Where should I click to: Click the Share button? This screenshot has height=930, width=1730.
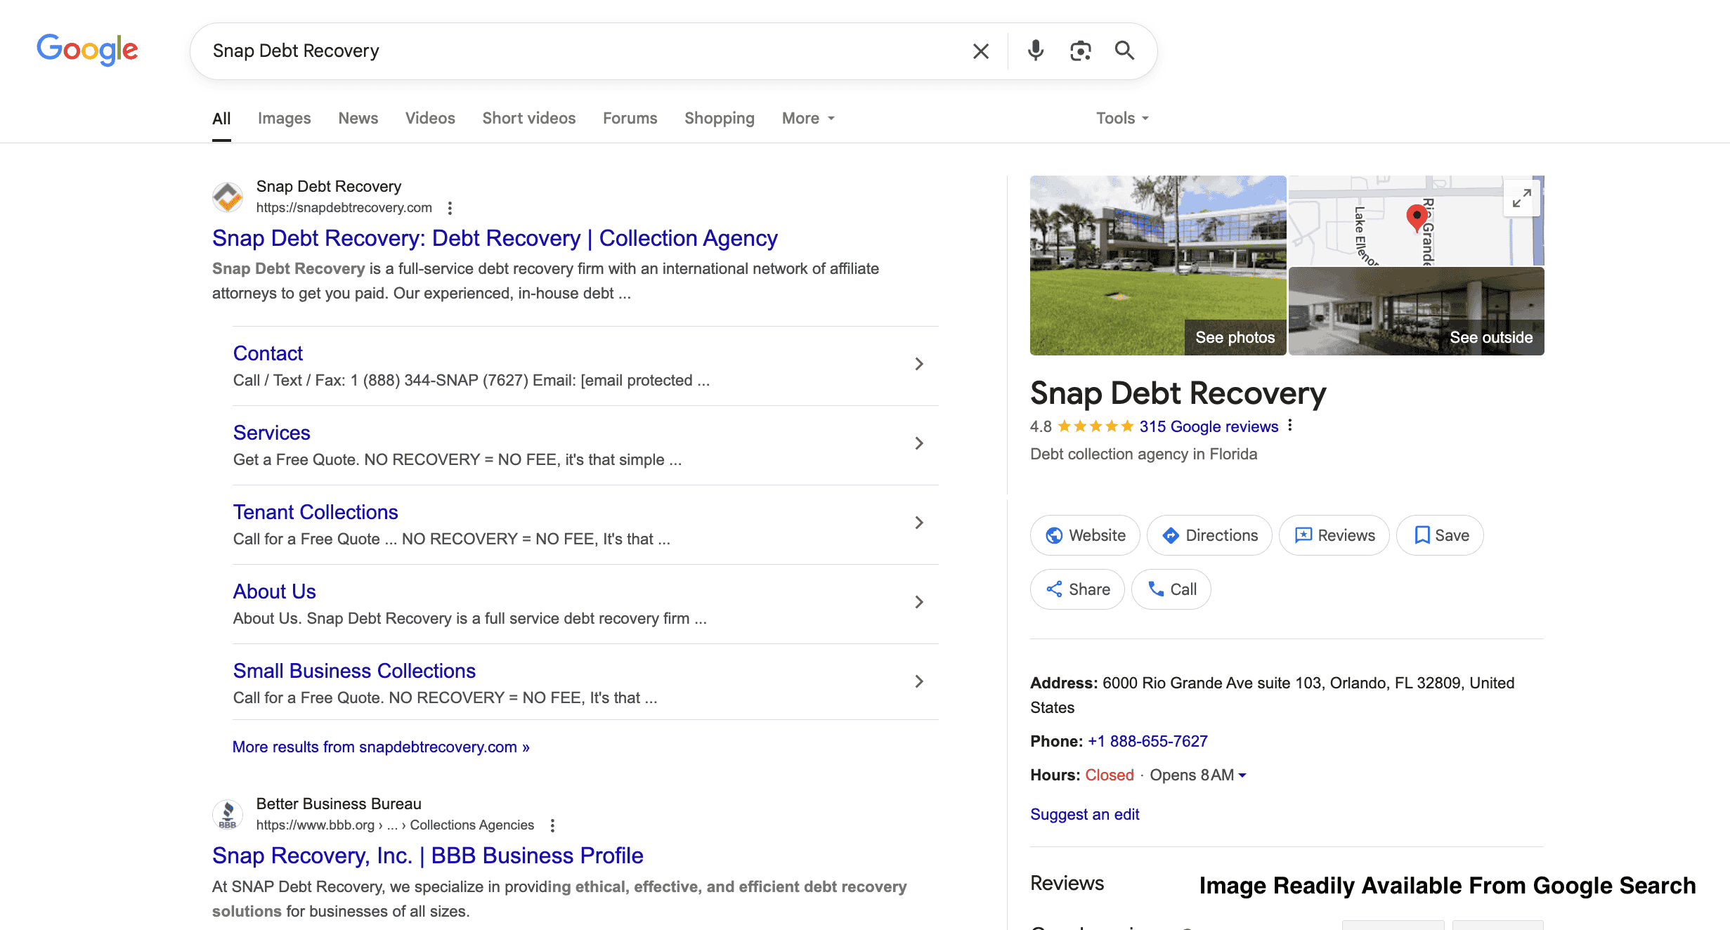pyautogui.click(x=1077, y=589)
